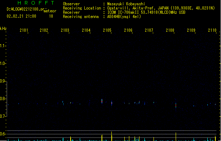Click the 2104 time axis marker
Image resolution: width=221 pixels, height=141 pixels.
pyautogui.click(x=86, y=30)
